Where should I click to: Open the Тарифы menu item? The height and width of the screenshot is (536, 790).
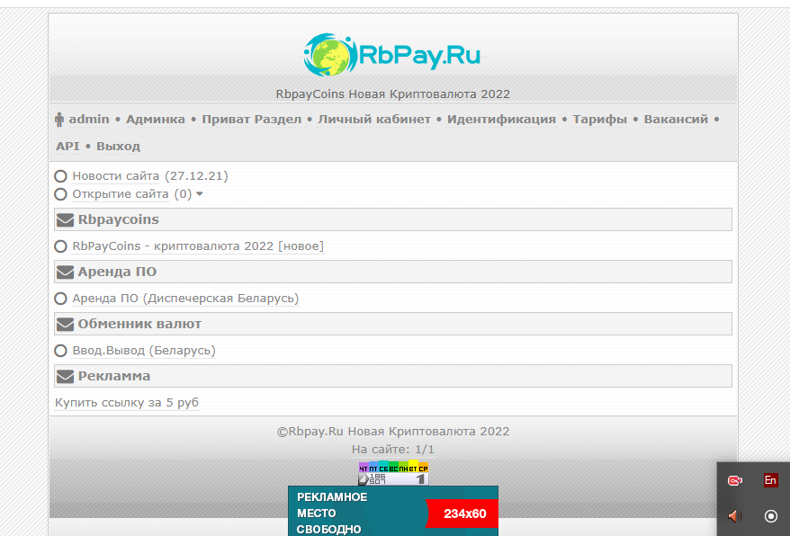[x=599, y=120]
